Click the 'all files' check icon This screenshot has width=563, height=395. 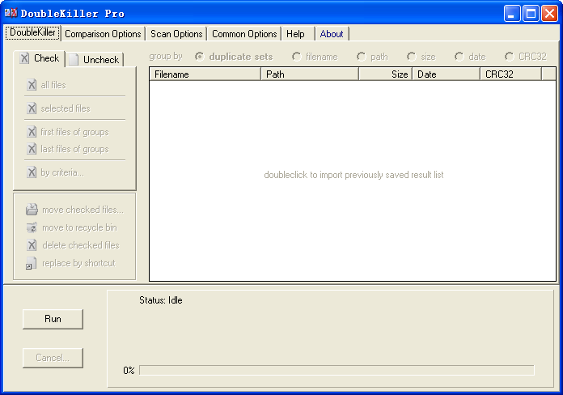point(32,85)
